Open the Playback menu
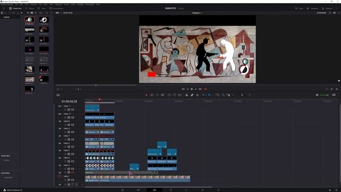The image size is (341, 192). point(59,5)
